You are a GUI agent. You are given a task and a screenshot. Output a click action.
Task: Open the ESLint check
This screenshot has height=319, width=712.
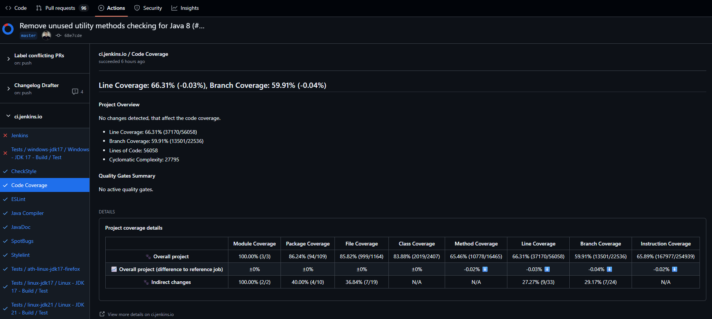point(18,199)
